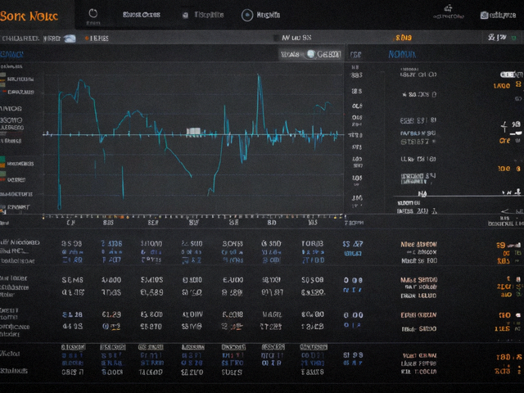Screen dimensions: 524x393
Task: Click the orange logo text at top-left
Action: coord(29,16)
